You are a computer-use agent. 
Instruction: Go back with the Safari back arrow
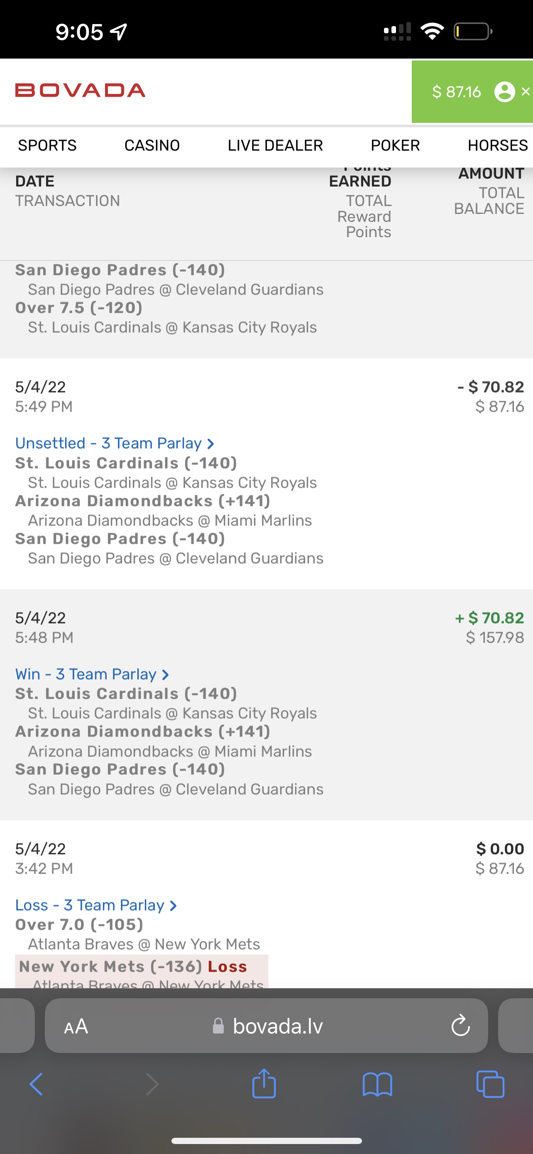point(36,1085)
